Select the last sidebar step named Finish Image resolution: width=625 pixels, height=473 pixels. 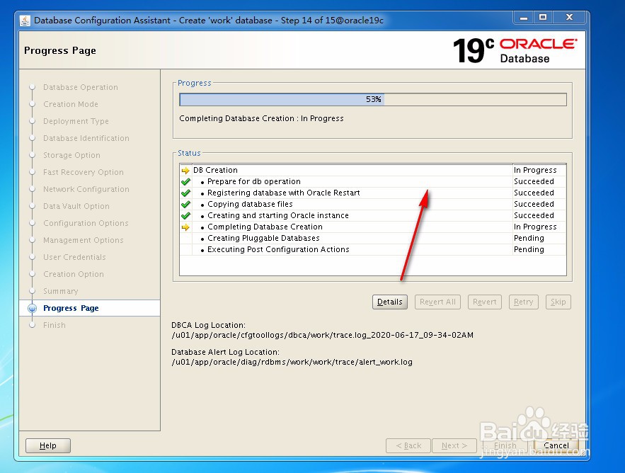click(55, 325)
